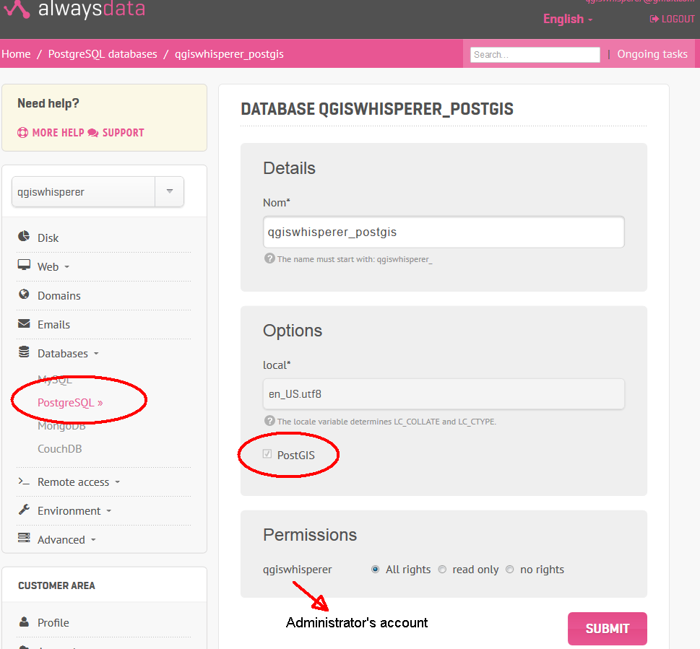Click the Databases stack icon

[24, 352]
